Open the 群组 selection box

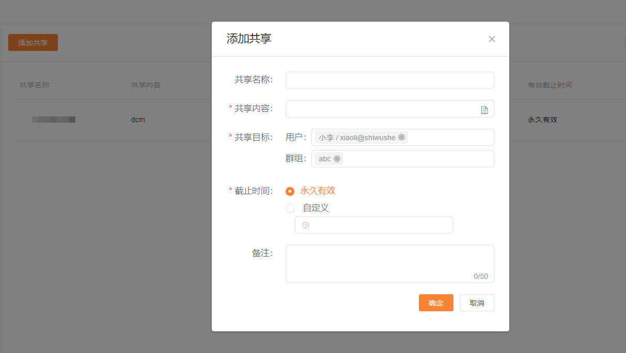click(x=417, y=159)
